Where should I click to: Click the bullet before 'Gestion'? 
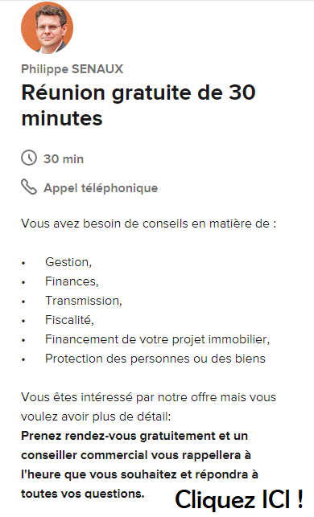(x=23, y=263)
